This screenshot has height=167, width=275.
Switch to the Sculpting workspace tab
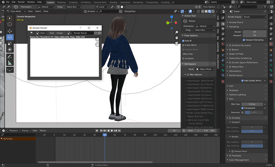(x=73, y=2)
